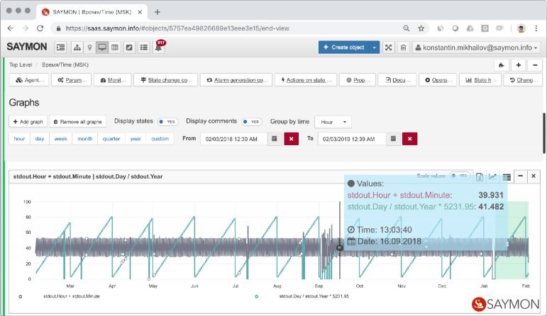Select the day time range tab
Image resolution: width=547 pixels, height=316 pixels.
(x=40, y=139)
